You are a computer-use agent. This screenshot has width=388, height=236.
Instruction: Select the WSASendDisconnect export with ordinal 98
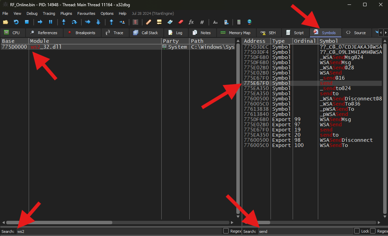(312, 140)
